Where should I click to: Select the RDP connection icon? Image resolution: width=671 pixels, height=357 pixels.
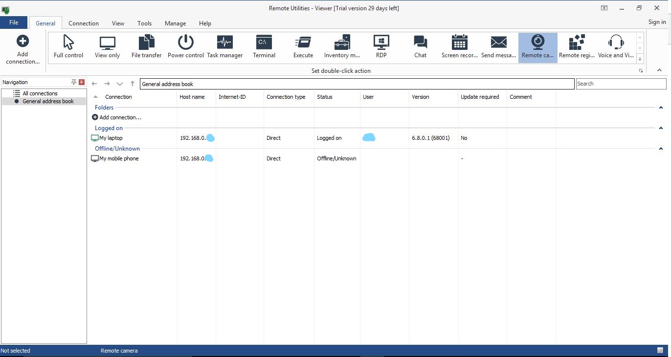click(x=381, y=47)
